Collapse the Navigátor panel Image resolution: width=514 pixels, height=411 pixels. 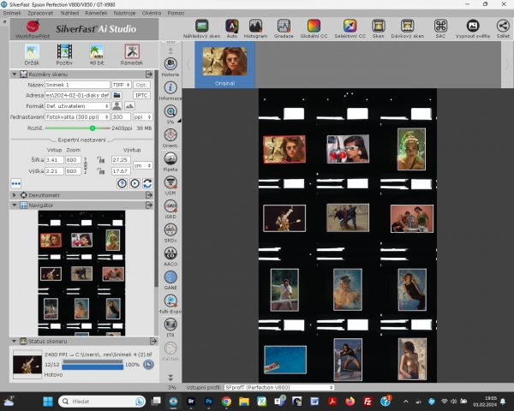click(15, 205)
